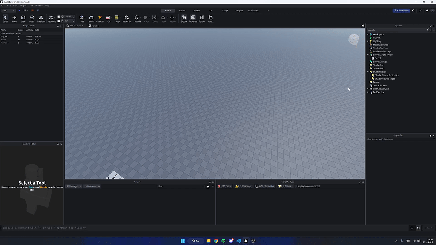Click the Explorer search field

point(396,30)
